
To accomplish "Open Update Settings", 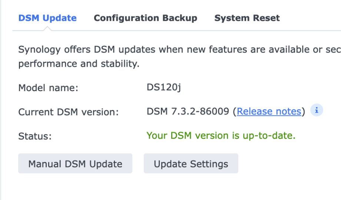I will click(x=191, y=163).
